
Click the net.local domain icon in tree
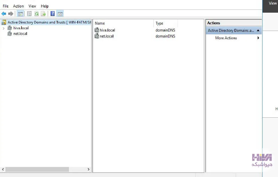[9, 34]
